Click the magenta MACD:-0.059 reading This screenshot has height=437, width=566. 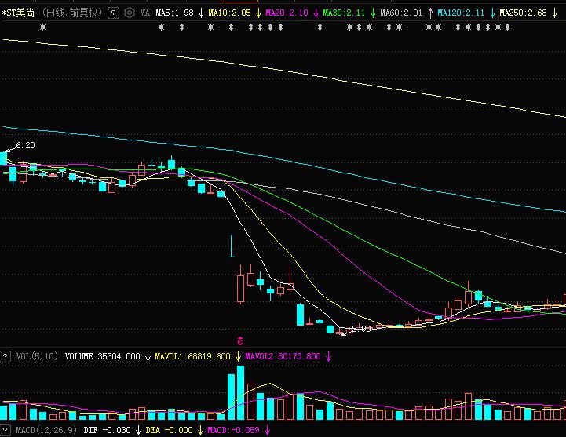click(x=234, y=430)
